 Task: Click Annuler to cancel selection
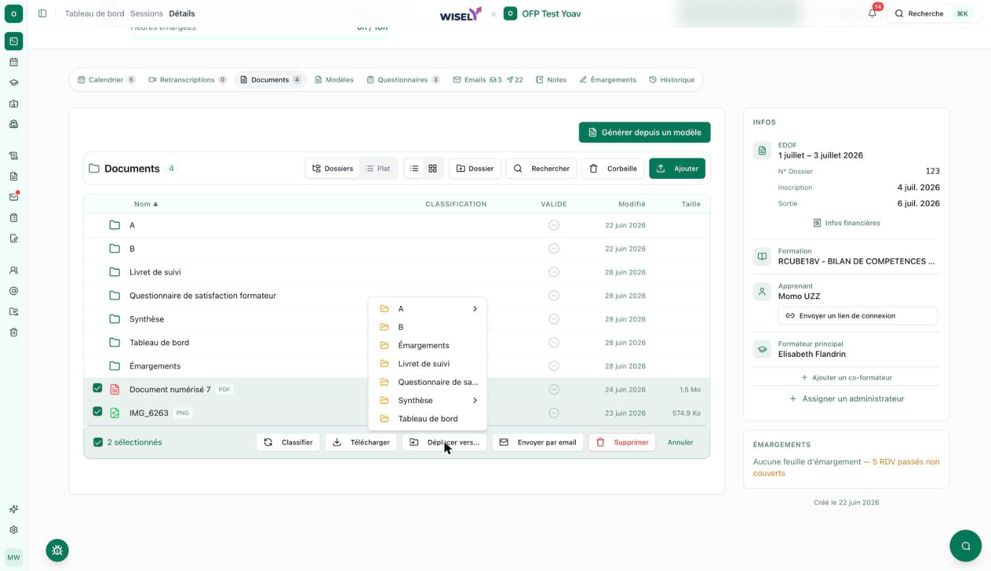(680, 442)
